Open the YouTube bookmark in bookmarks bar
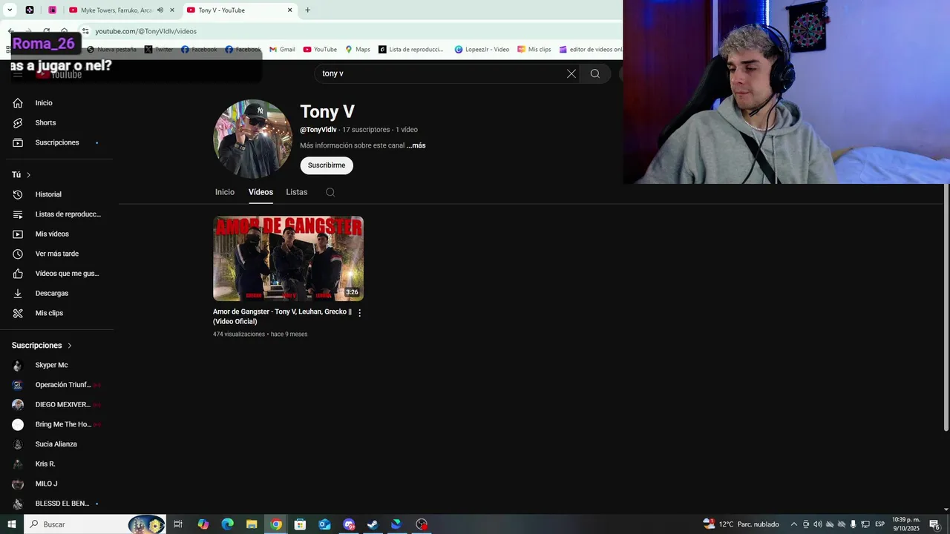The image size is (950, 534). 320,50
